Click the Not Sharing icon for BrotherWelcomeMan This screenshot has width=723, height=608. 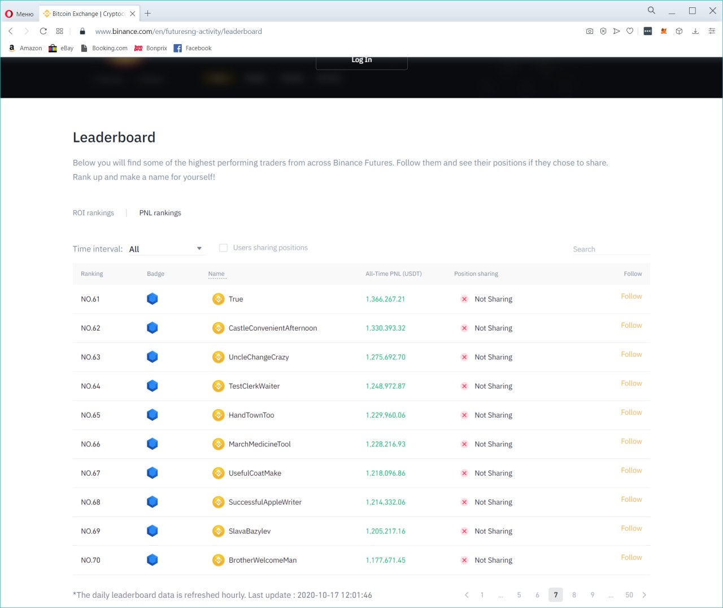point(464,560)
